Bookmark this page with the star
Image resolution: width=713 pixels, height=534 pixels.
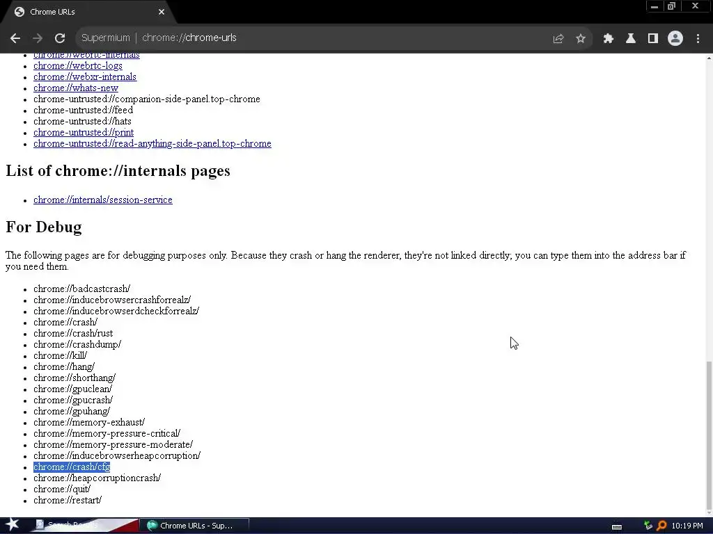point(581,38)
